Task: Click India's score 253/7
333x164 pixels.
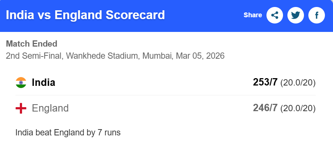Action: coord(265,83)
